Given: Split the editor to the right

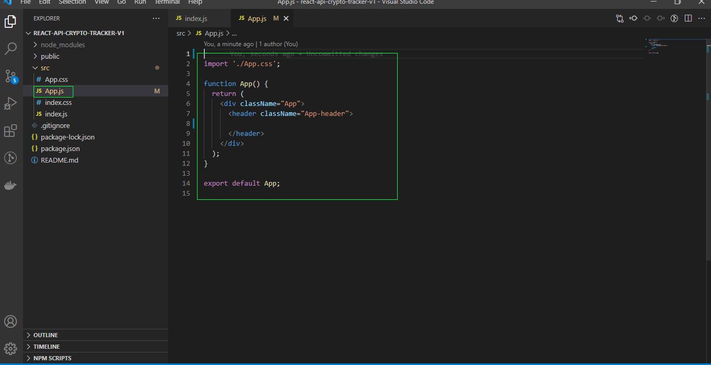Looking at the screenshot, I should (688, 18).
